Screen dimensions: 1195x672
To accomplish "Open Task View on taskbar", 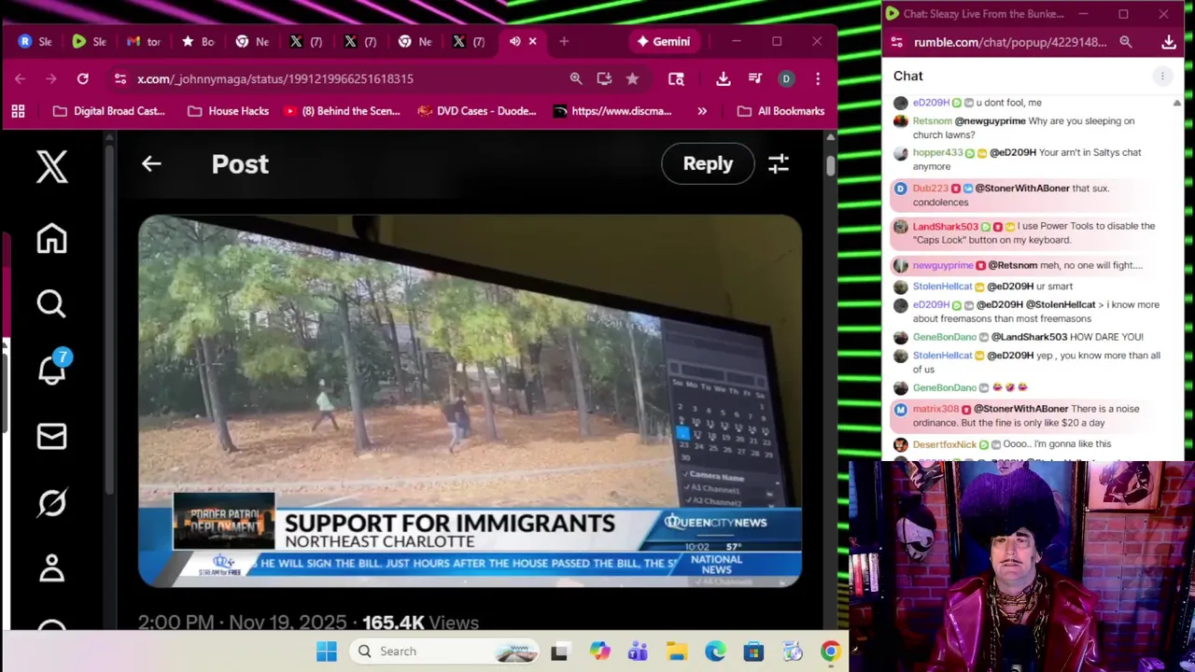I will 559,651.
